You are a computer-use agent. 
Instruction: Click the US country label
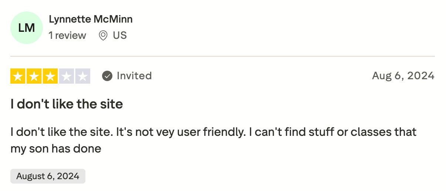coord(120,36)
